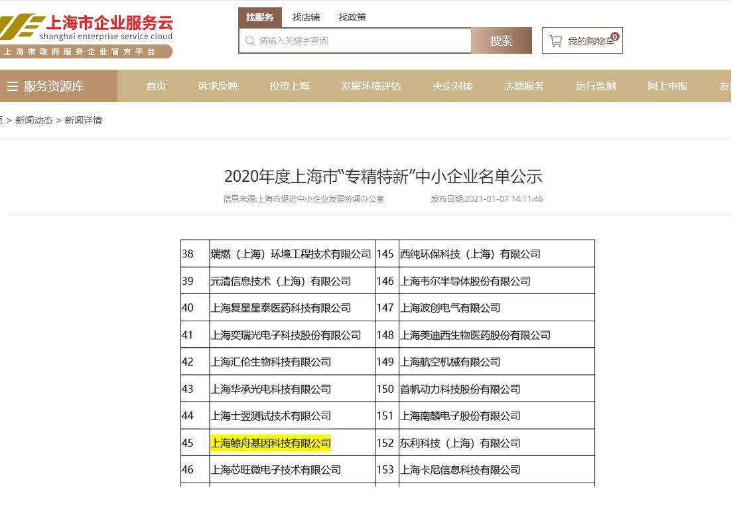This screenshot has height=531, width=743.
Task: Click the 新闻动态 breadcrumb link
Action: coord(34,120)
